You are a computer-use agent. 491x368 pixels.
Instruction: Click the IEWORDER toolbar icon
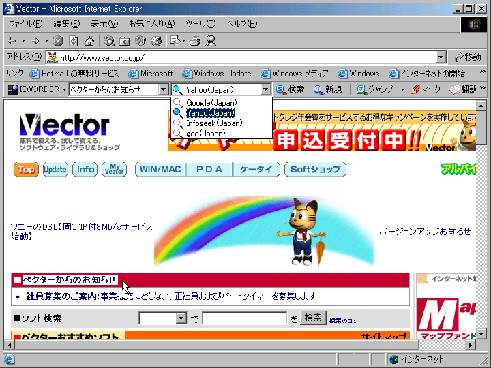[13, 89]
